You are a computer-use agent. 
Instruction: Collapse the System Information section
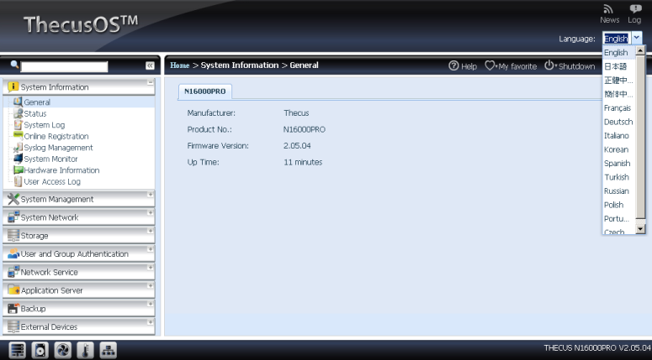(150, 82)
